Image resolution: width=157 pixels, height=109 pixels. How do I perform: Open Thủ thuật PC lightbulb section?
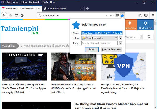(145, 25)
